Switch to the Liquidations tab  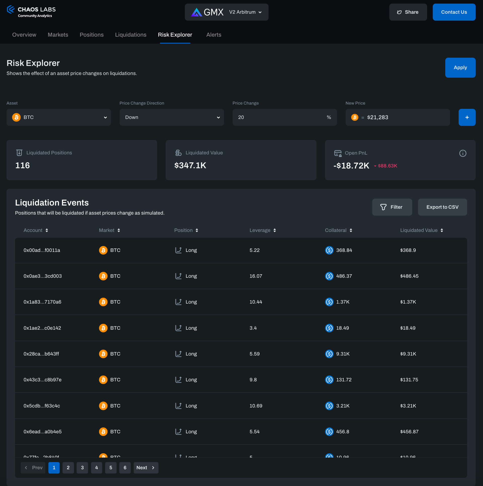(x=131, y=35)
